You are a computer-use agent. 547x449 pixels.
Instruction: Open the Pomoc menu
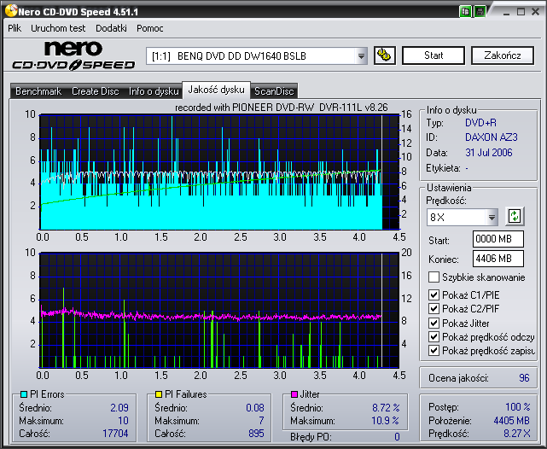click(x=150, y=28)
